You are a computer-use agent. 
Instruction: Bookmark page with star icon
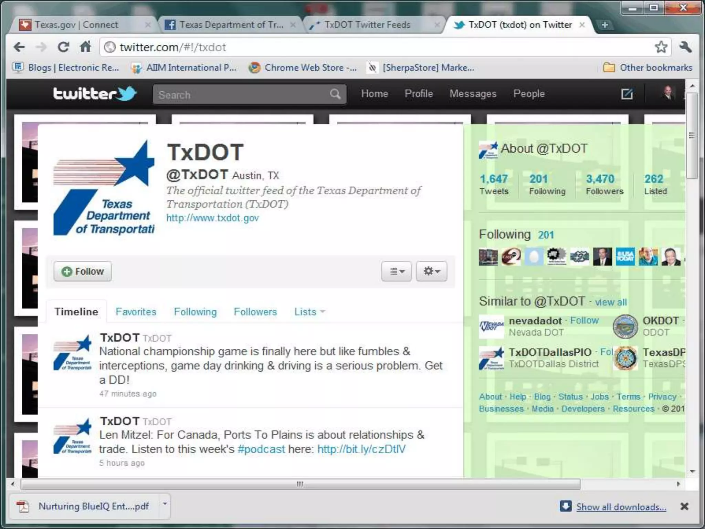pos(661,47)
